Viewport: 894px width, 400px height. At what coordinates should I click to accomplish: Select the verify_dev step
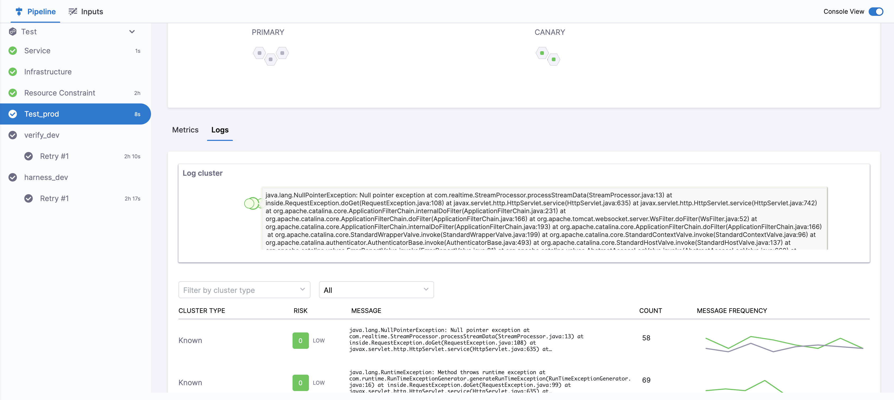75,135
